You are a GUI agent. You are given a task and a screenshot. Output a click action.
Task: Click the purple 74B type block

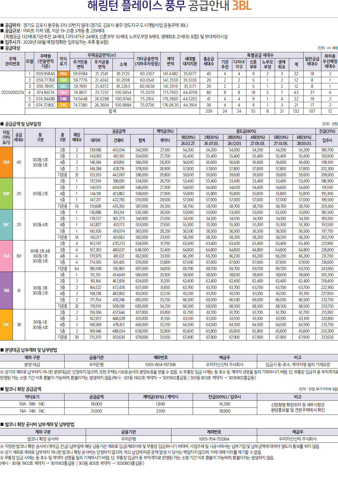(x=6, y=290)
